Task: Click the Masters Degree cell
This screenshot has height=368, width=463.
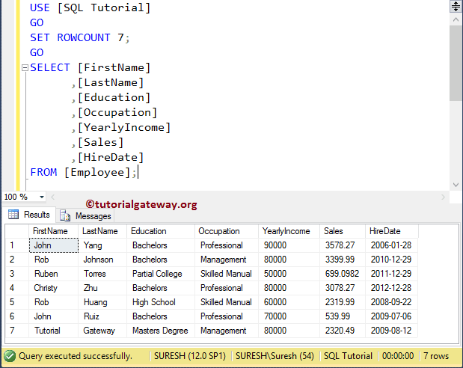Action: (x=161, y=331)
